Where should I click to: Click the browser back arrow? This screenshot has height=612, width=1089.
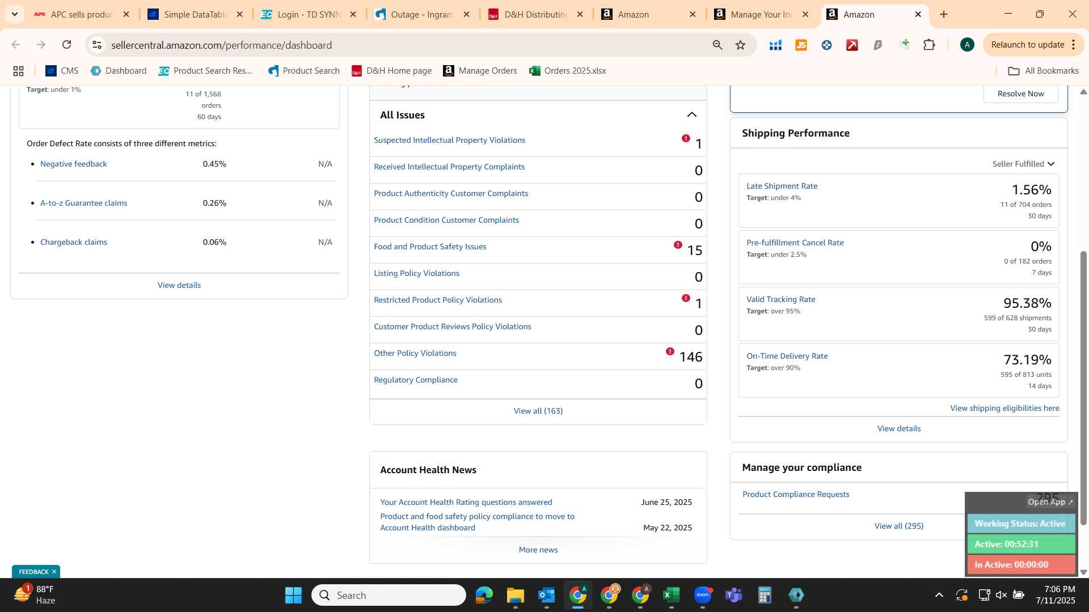click(x=16, y=45)
